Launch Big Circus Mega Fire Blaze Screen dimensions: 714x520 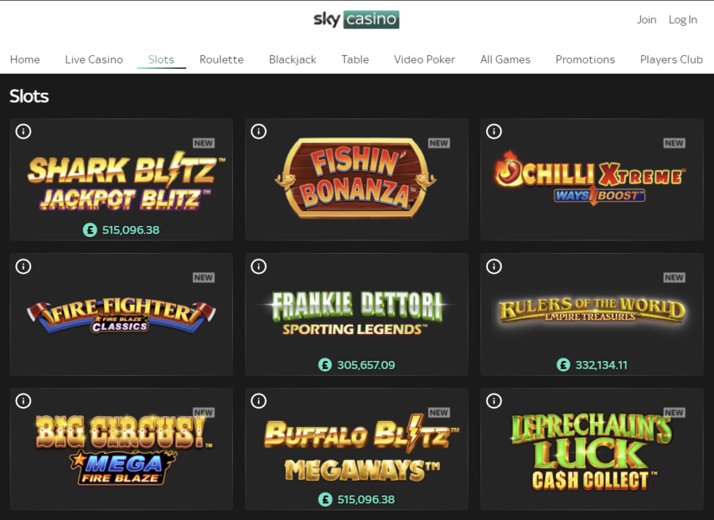[121, 449]
